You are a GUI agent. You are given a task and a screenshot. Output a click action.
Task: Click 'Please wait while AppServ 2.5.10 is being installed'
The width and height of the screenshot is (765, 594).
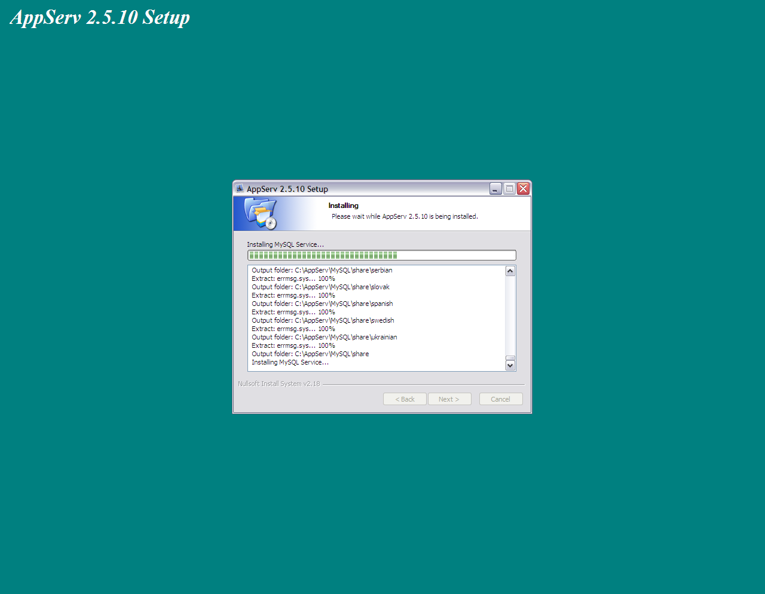pos(405,216)
